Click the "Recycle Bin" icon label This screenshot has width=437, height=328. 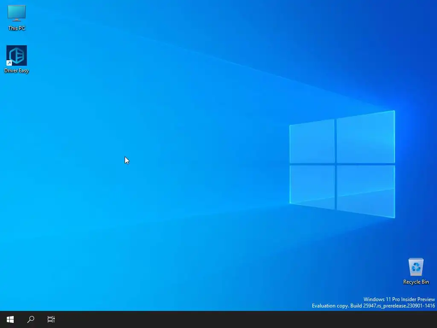click(416, 282)
